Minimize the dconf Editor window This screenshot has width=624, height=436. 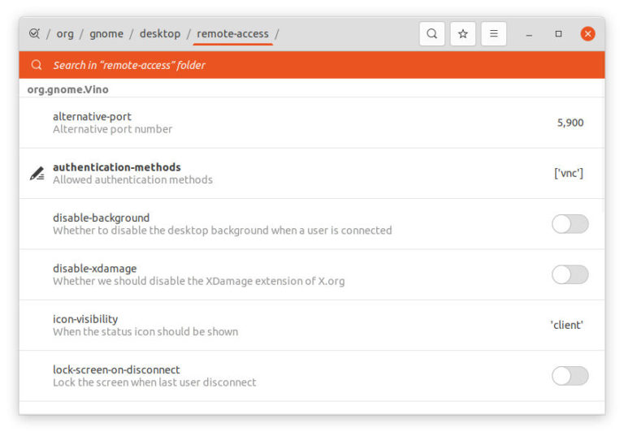pos(529,34)
